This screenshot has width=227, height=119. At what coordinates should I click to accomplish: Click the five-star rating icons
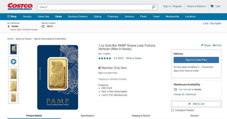(x=105, y=58)
